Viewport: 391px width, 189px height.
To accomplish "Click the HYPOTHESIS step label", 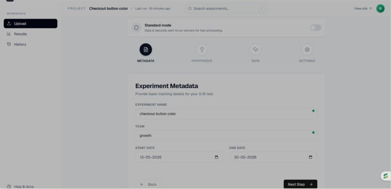I will [x=202, y=61].
